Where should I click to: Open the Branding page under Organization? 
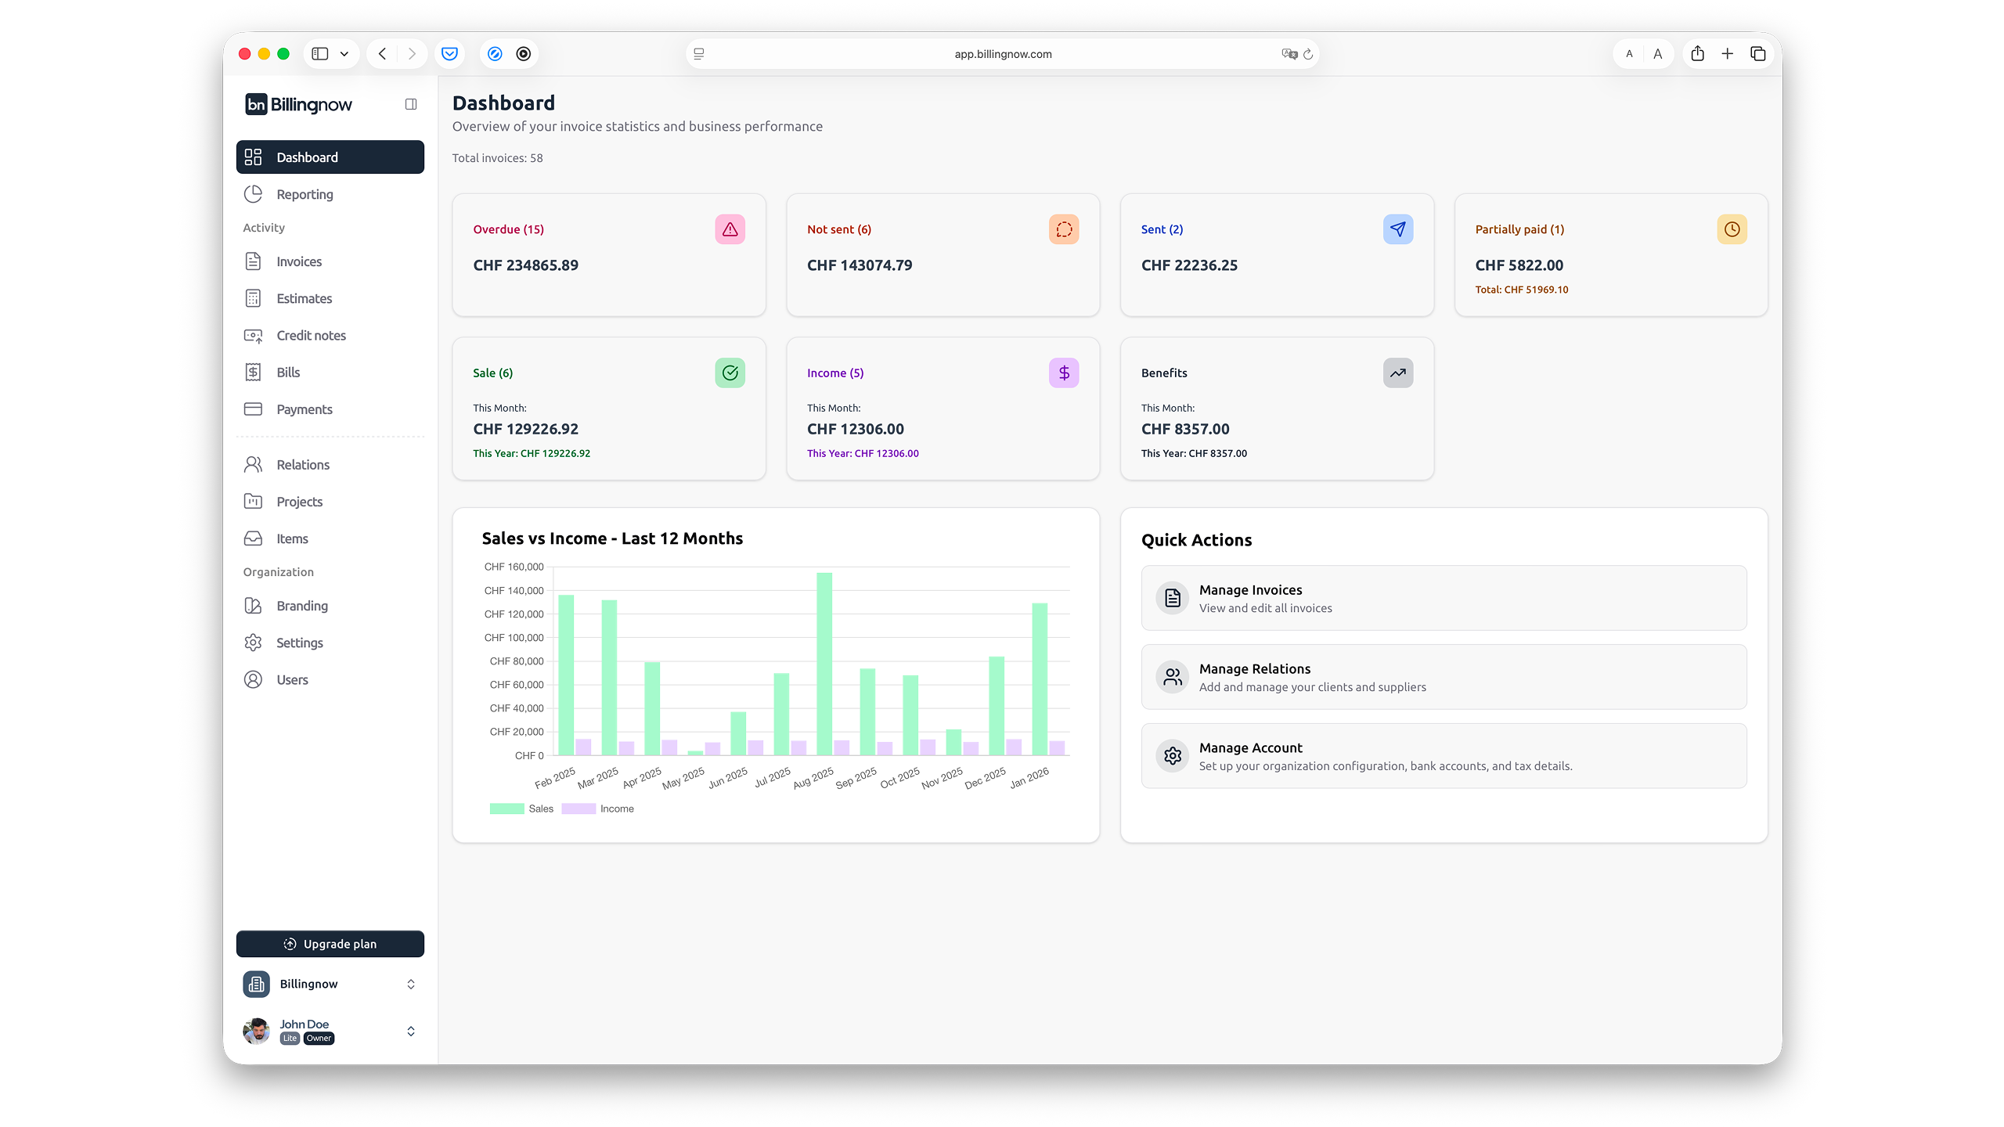pos(302,606)
